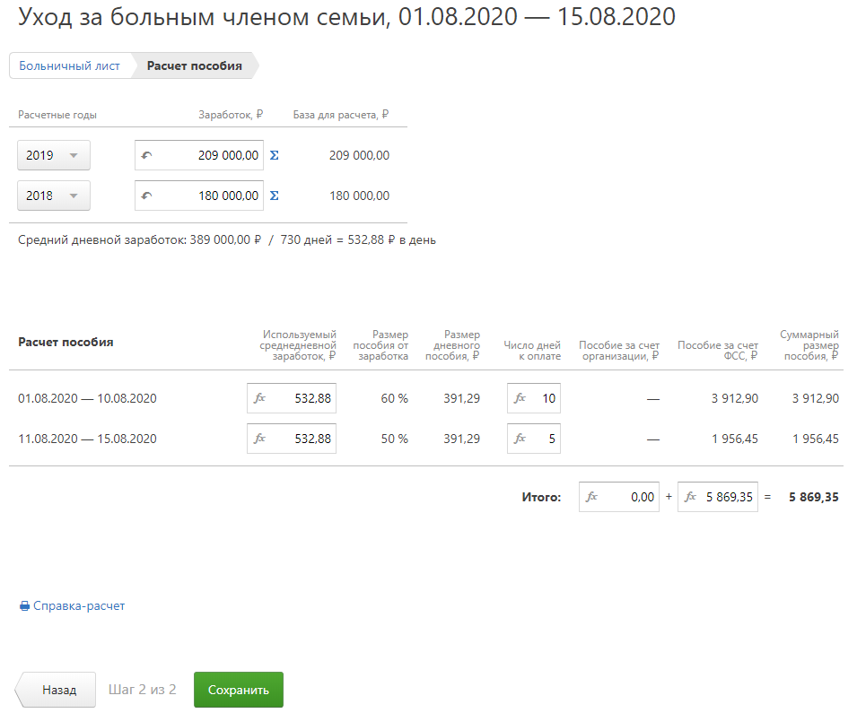The image size is (857, 713).
Task: Edit the 532,88 value for 11.08.2020 — 15.08.2020
Action: (292, 439)
